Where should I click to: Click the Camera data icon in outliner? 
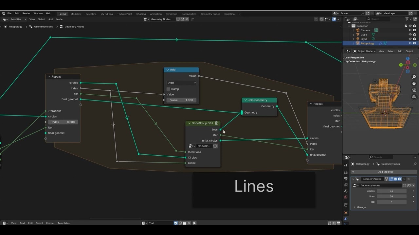(376, 30)
